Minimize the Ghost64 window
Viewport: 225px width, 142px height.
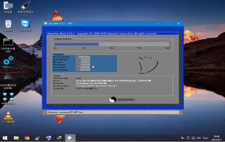(158, 23)
